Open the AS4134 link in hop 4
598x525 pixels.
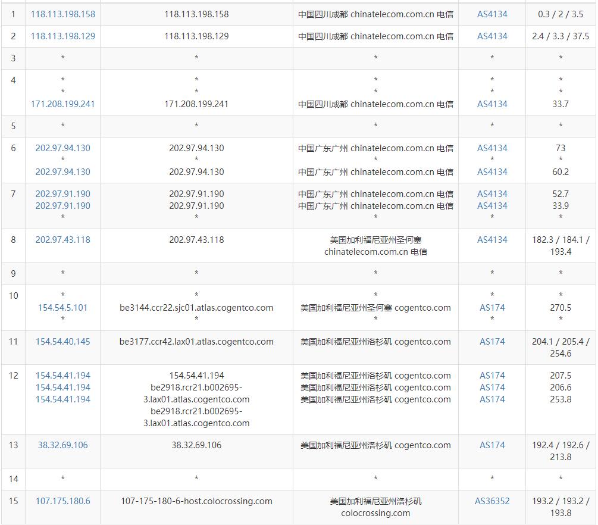tap(492, 104)
